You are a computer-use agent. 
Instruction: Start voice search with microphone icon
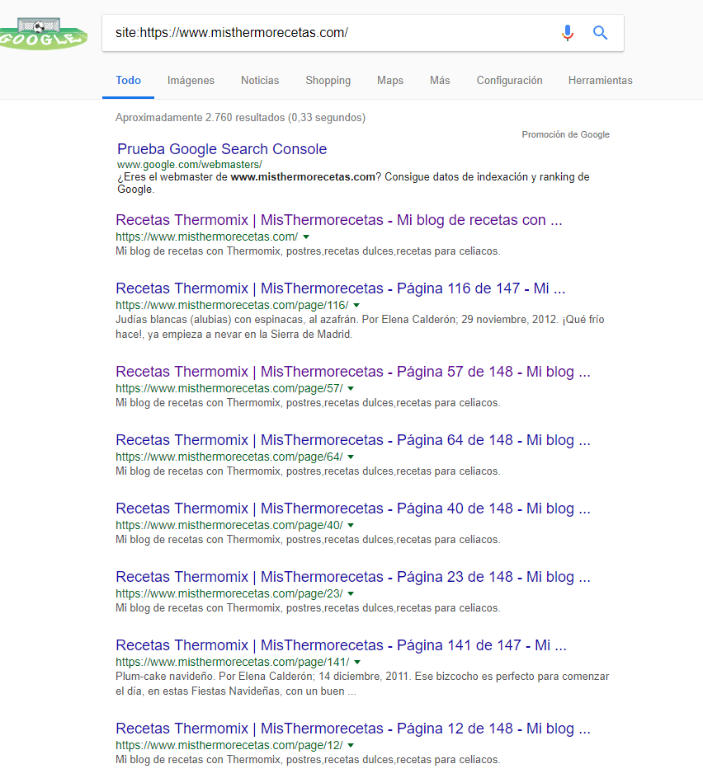pos(568,33)
